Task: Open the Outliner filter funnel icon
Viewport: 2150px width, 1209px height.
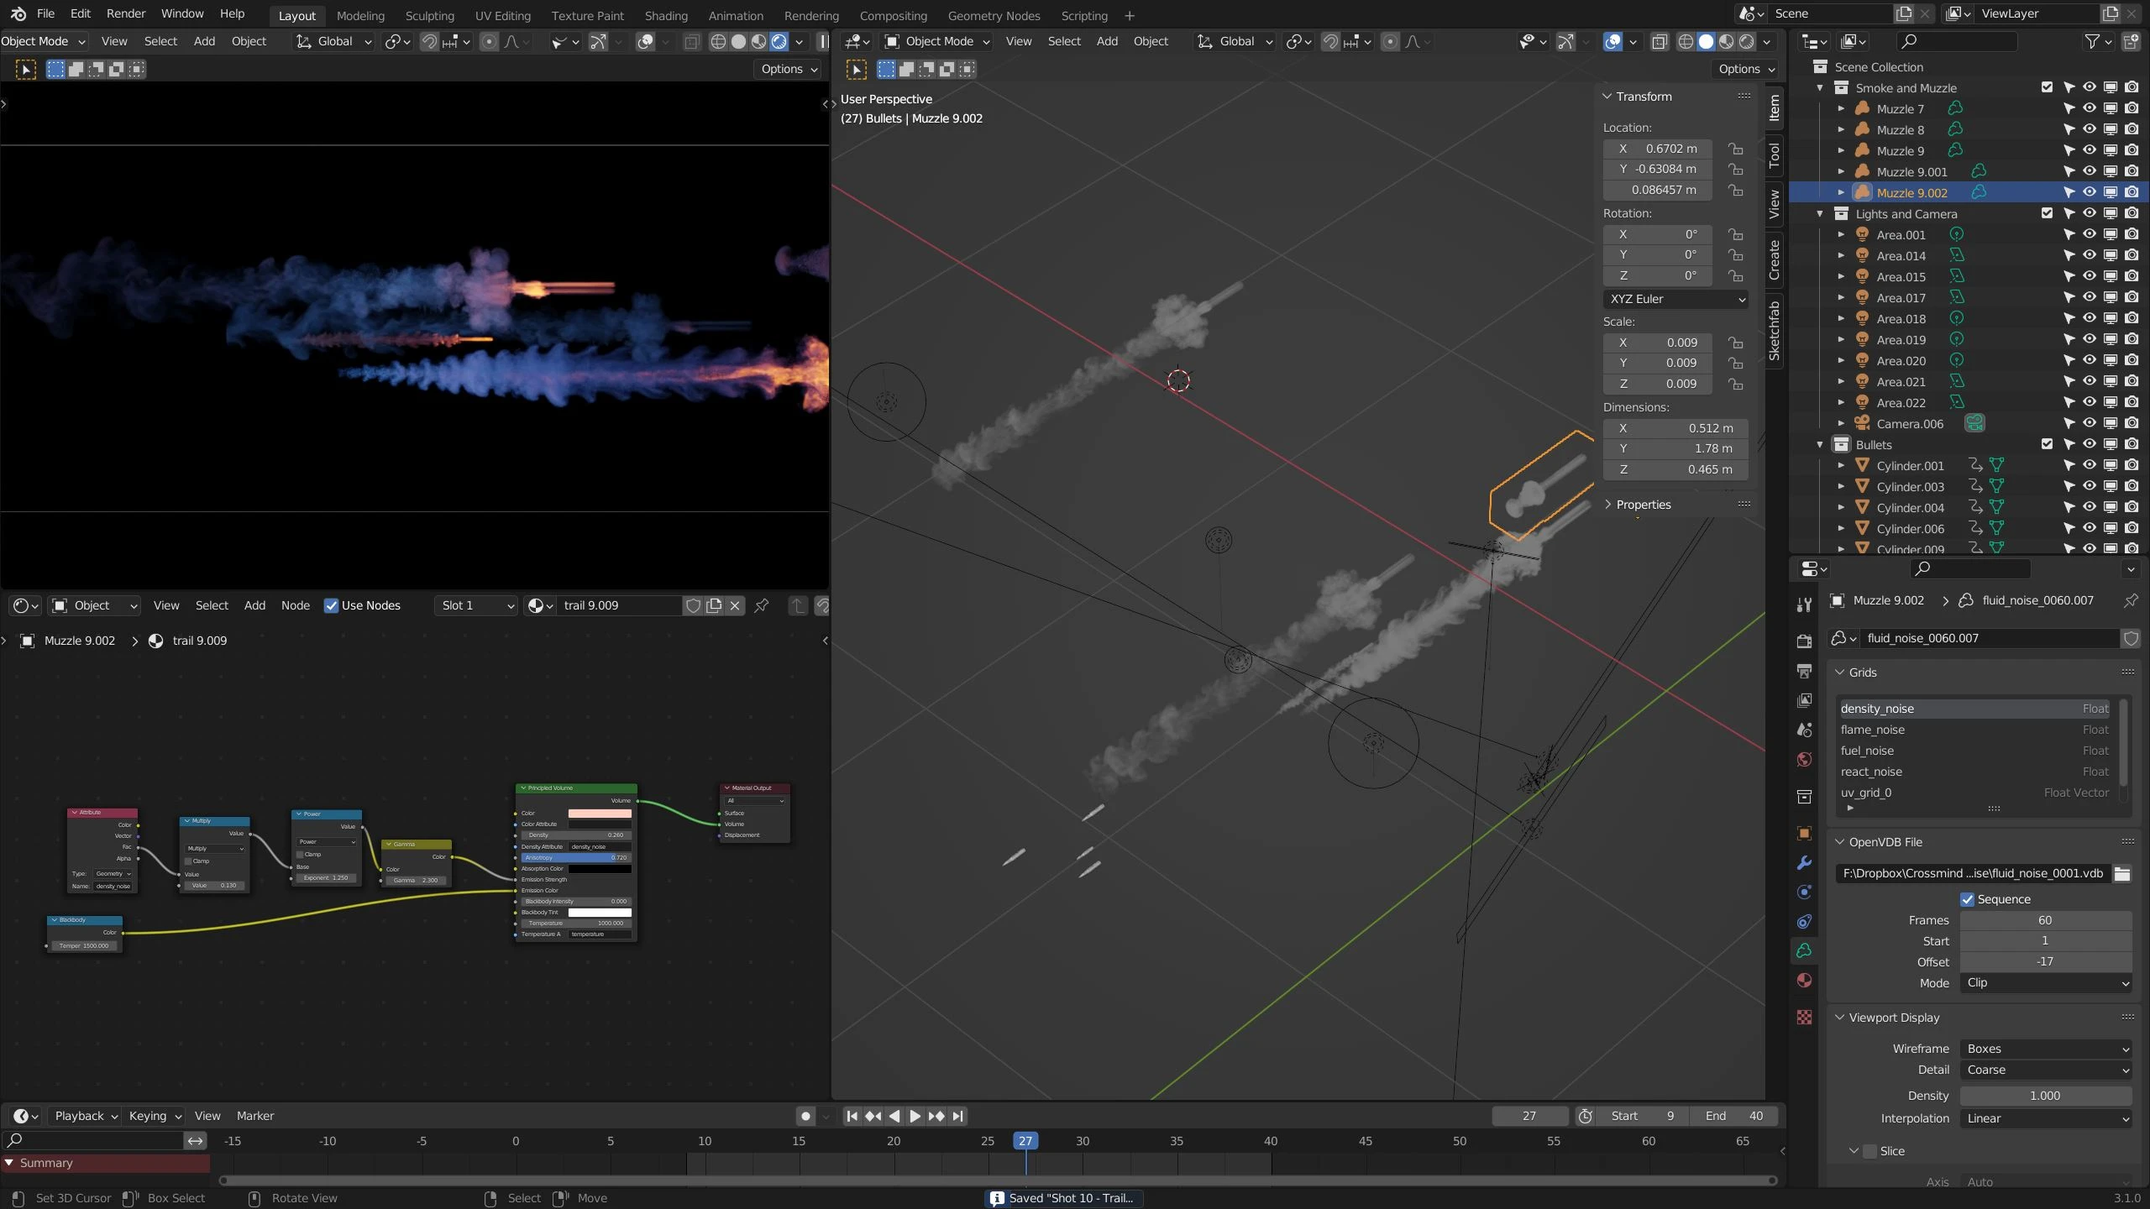Action: click(2094, 40)
